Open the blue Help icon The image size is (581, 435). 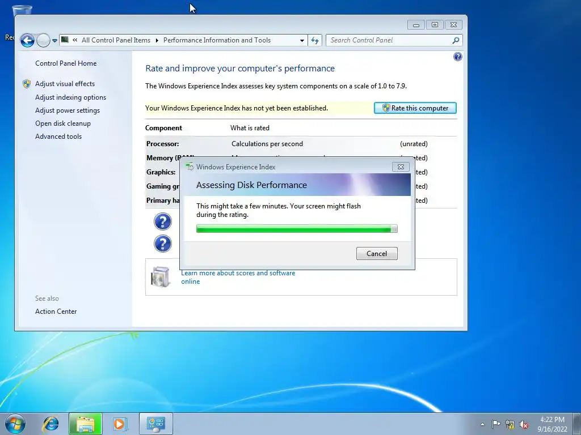[458, 57]
